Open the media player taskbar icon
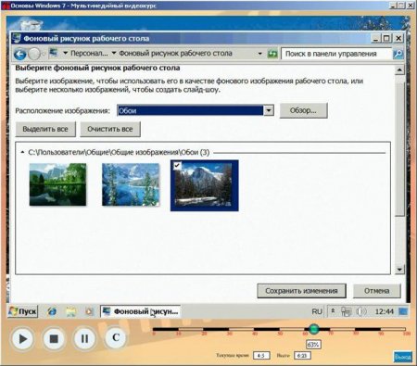417x366 pixels. [x=89, y=311]
